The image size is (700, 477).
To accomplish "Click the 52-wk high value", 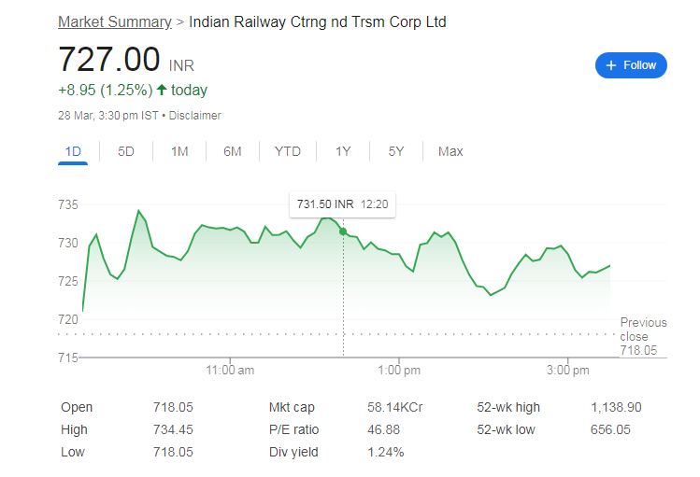I will click(x=615, y=407).
